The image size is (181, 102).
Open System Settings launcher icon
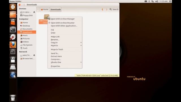[13, 37]
